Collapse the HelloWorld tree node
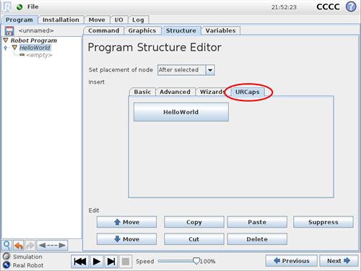Screen dimensions: 361x271 14,48
